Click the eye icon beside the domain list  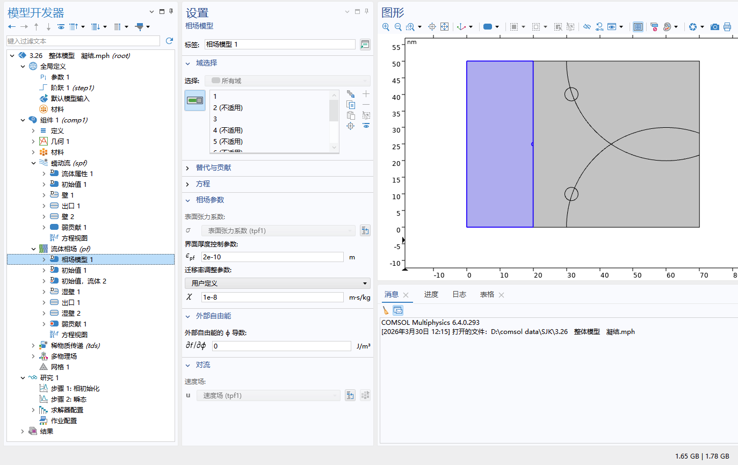tap(366, 126)
